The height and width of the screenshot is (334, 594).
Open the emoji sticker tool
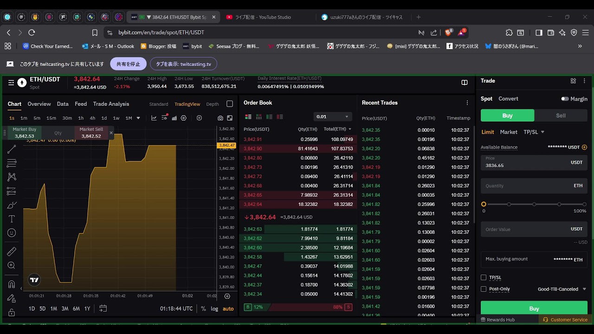click(x=12, y=233)
